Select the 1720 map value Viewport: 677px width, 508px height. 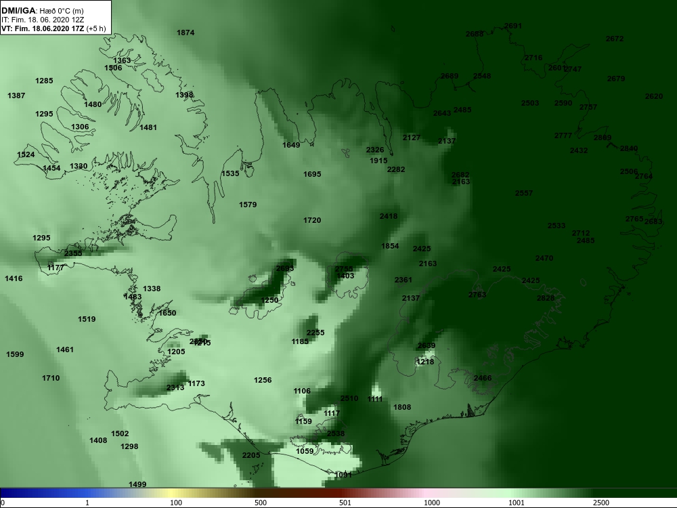point(312,220)
